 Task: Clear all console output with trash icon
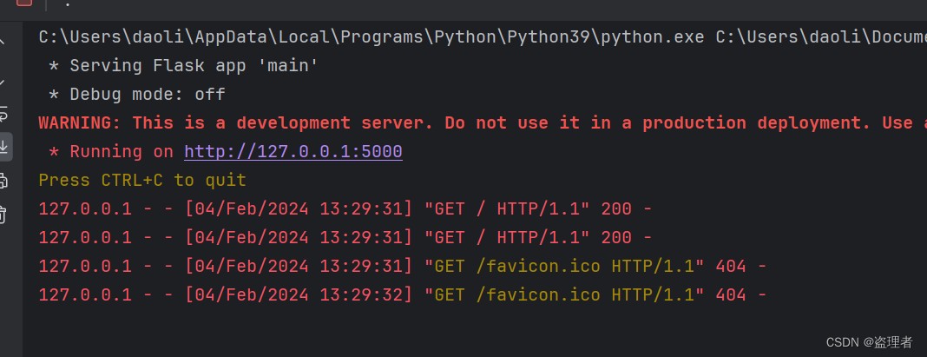point(3,214)
